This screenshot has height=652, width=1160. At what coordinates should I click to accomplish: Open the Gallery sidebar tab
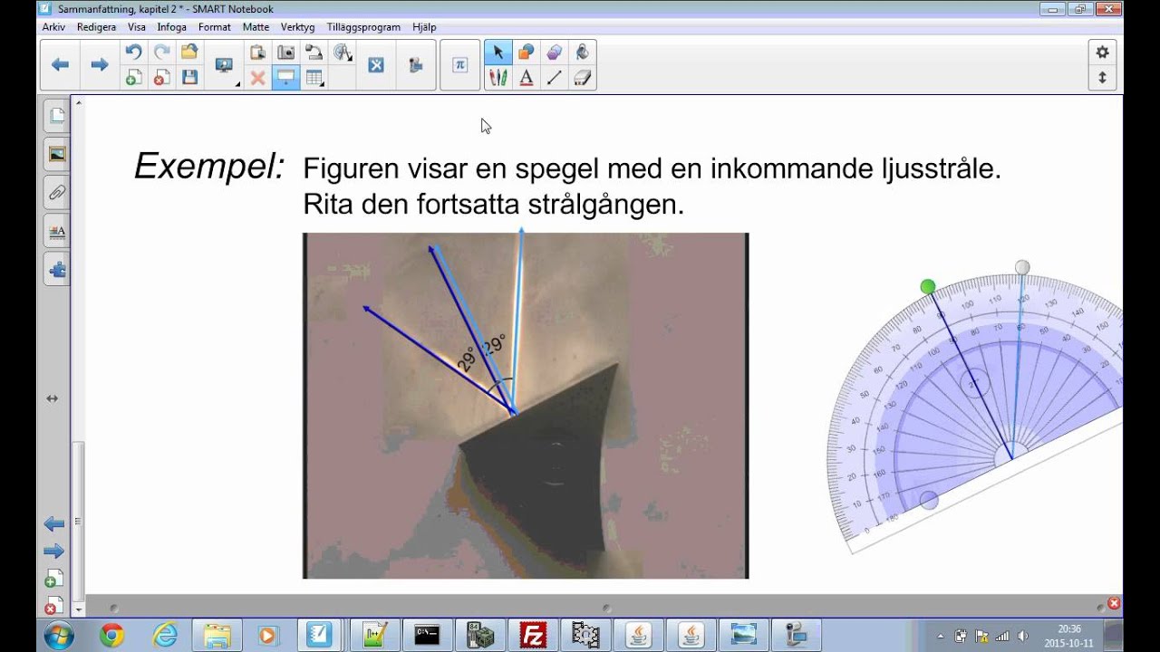point(56,154)
